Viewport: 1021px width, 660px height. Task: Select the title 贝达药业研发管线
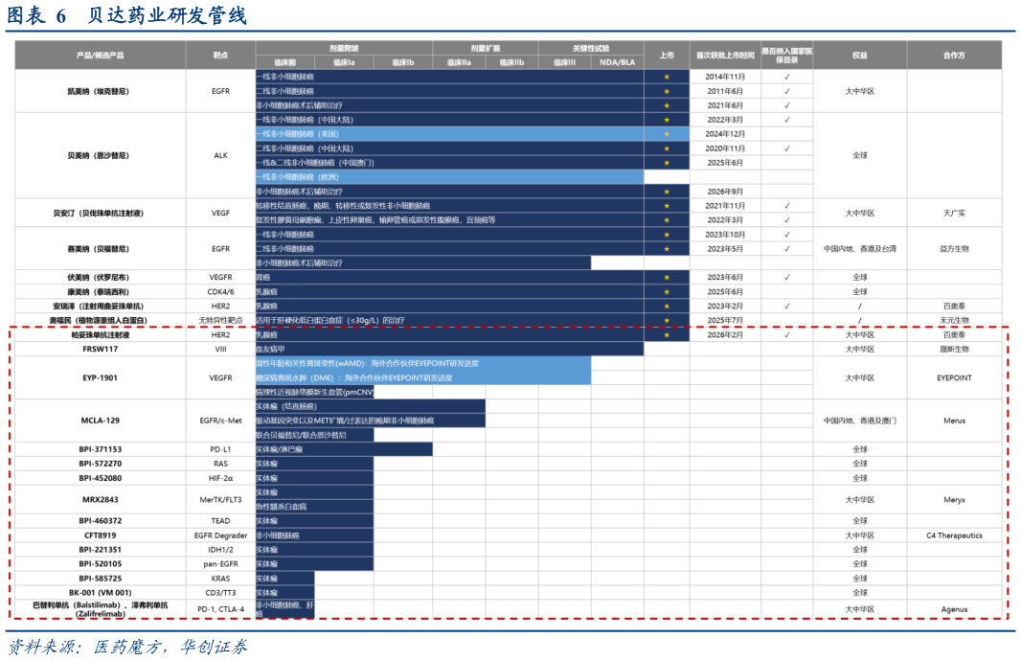168,15
